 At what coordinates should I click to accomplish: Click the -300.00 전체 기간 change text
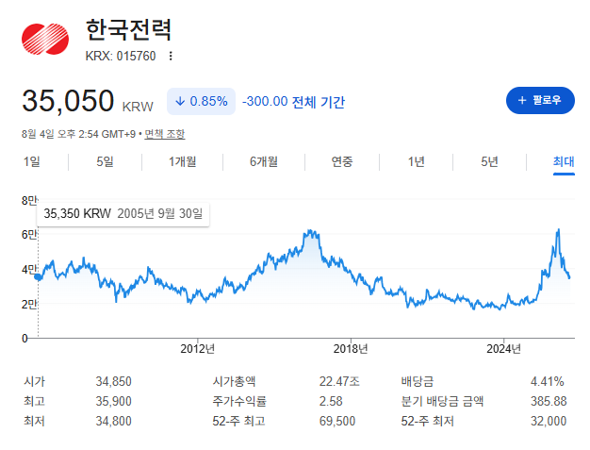pyautogui.click(x=293, y=102)
